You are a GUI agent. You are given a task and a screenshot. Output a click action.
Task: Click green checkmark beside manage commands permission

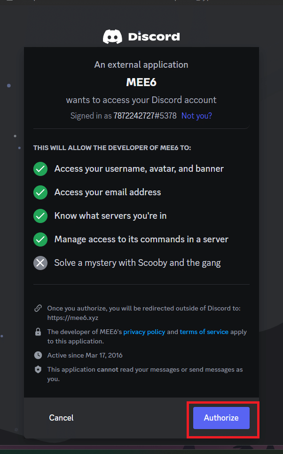pyautogui.click(x=40, y=239)
